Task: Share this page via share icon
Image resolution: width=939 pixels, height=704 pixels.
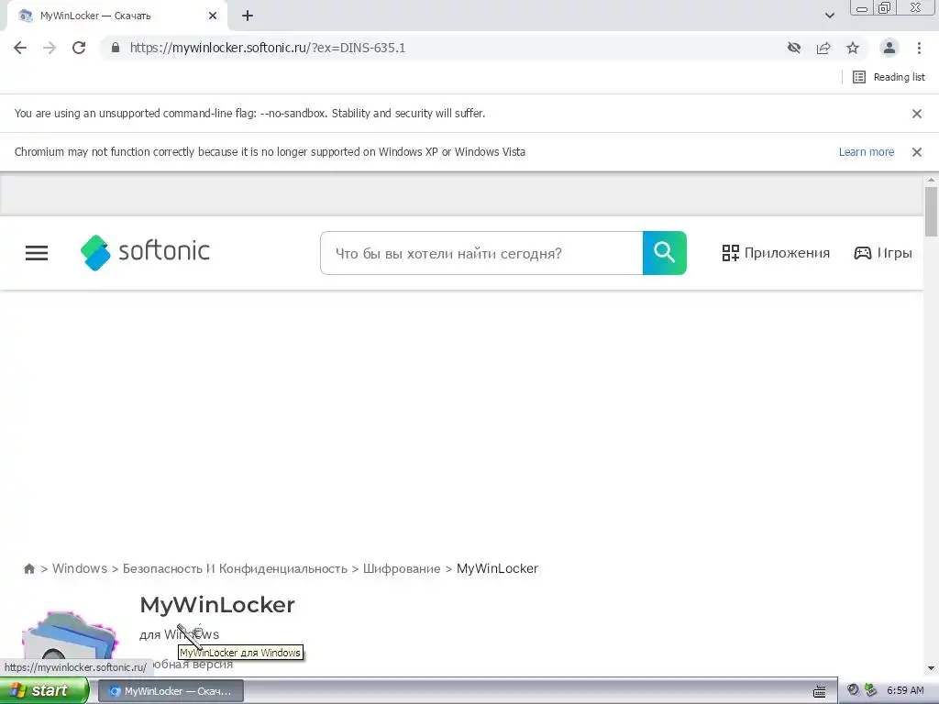Action: 823,48
